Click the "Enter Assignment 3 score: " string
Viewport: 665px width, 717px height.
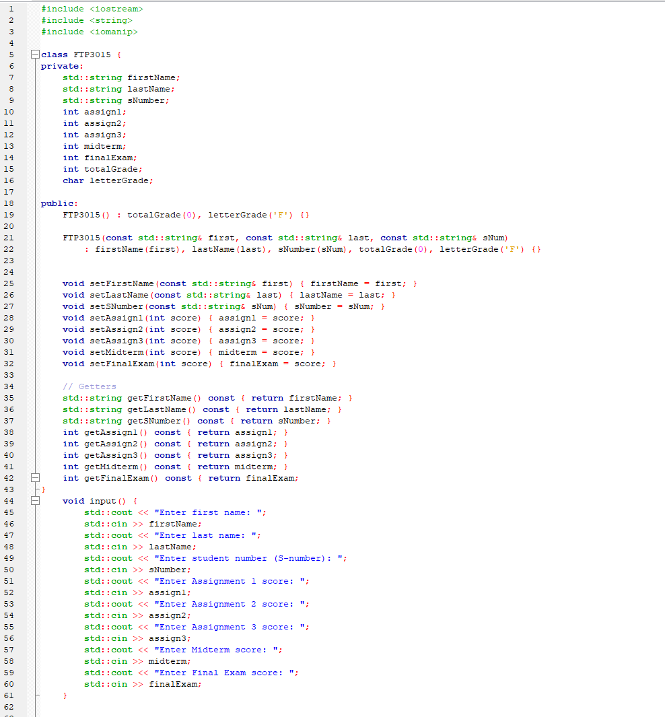(229, 627)
